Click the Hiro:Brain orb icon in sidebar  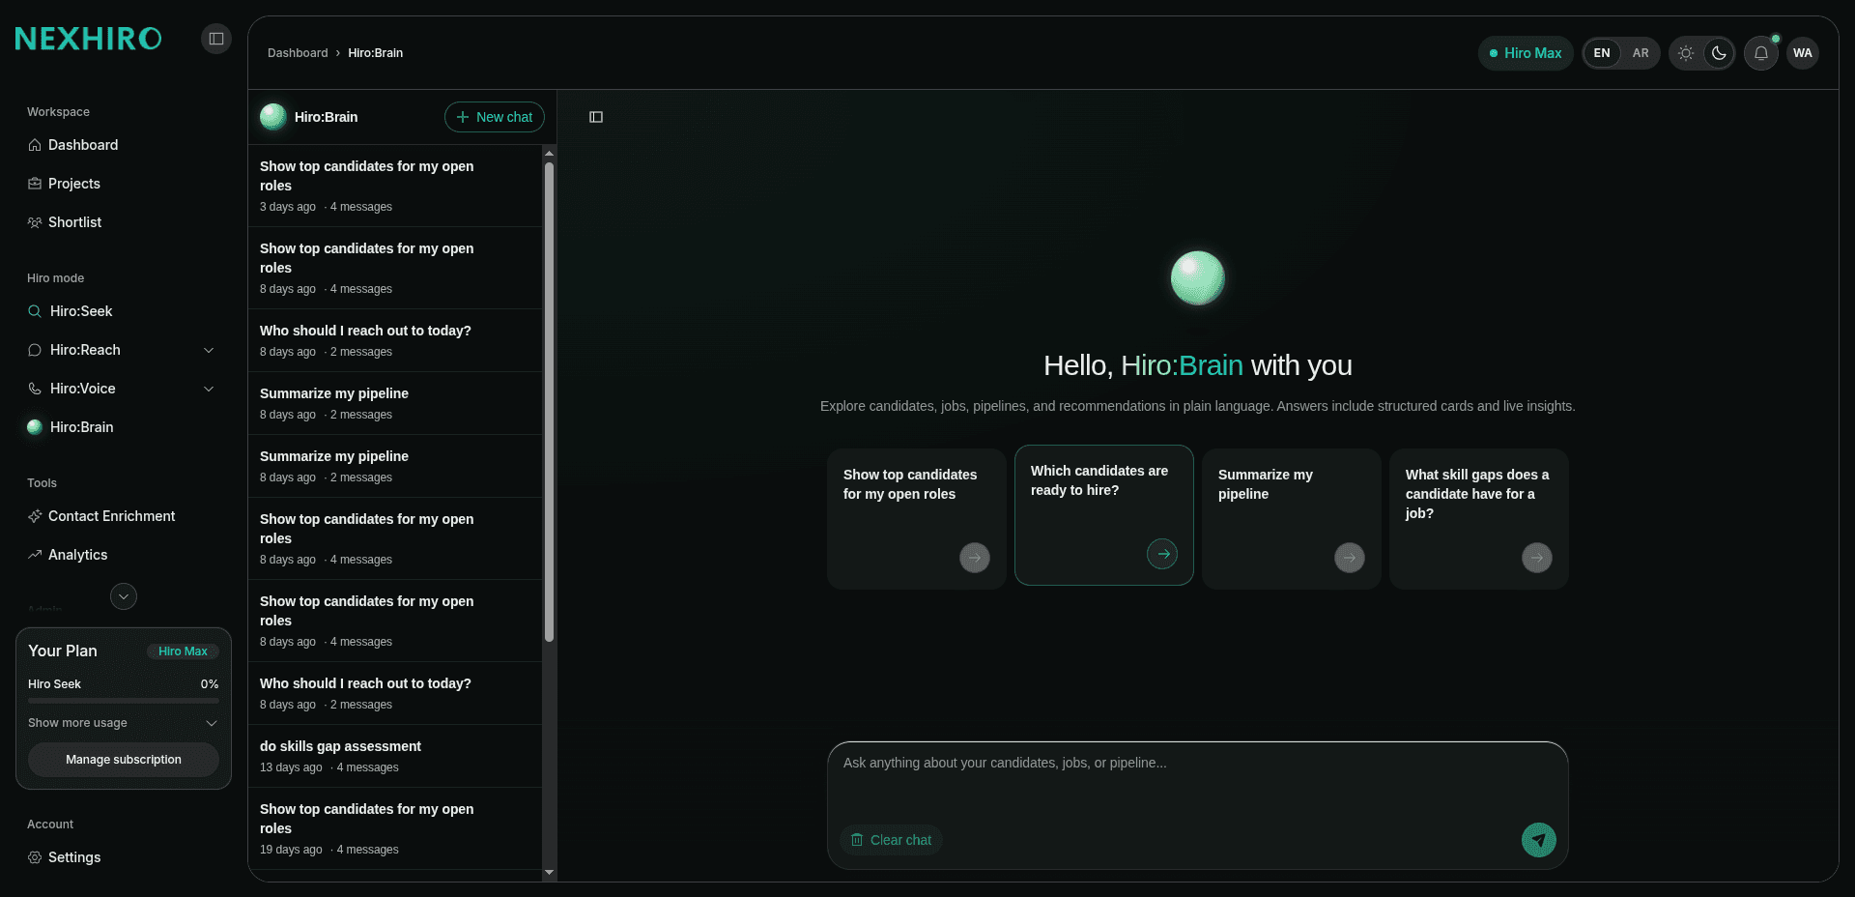click(35, 427)
